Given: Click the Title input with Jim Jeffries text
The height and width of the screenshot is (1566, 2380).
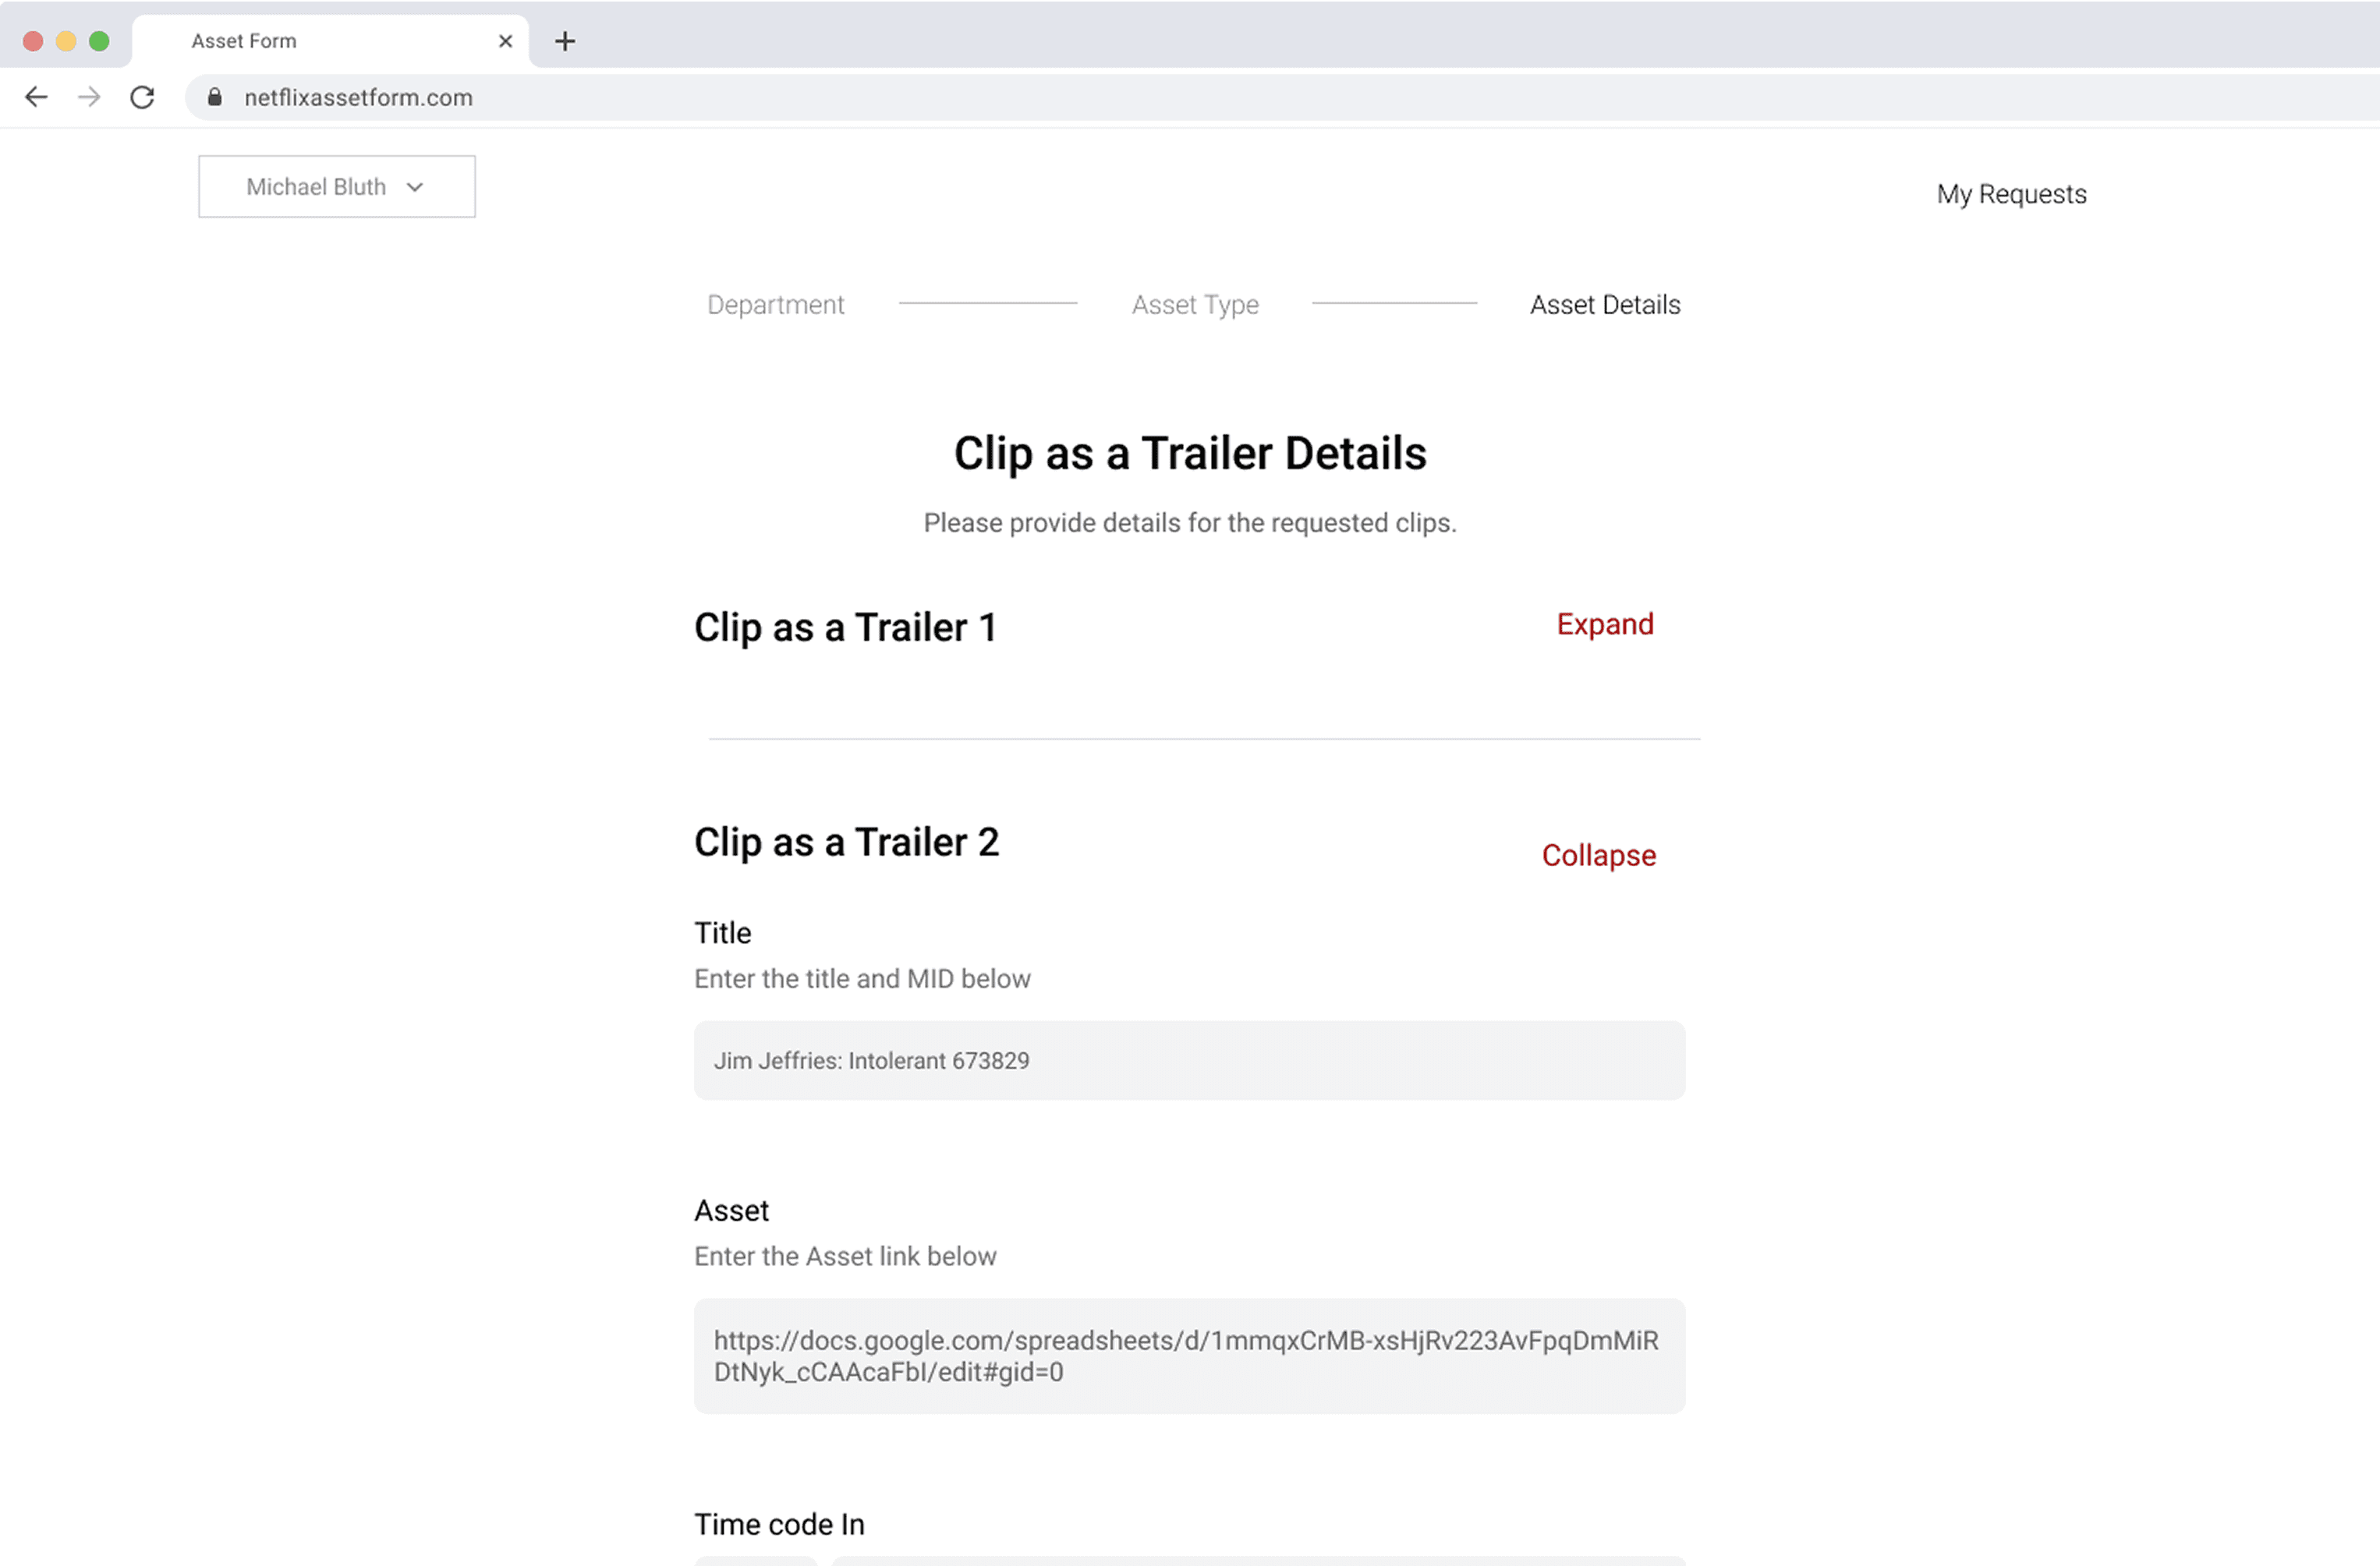Looking at the screenshot, I should click(x=1189, y=1060).
